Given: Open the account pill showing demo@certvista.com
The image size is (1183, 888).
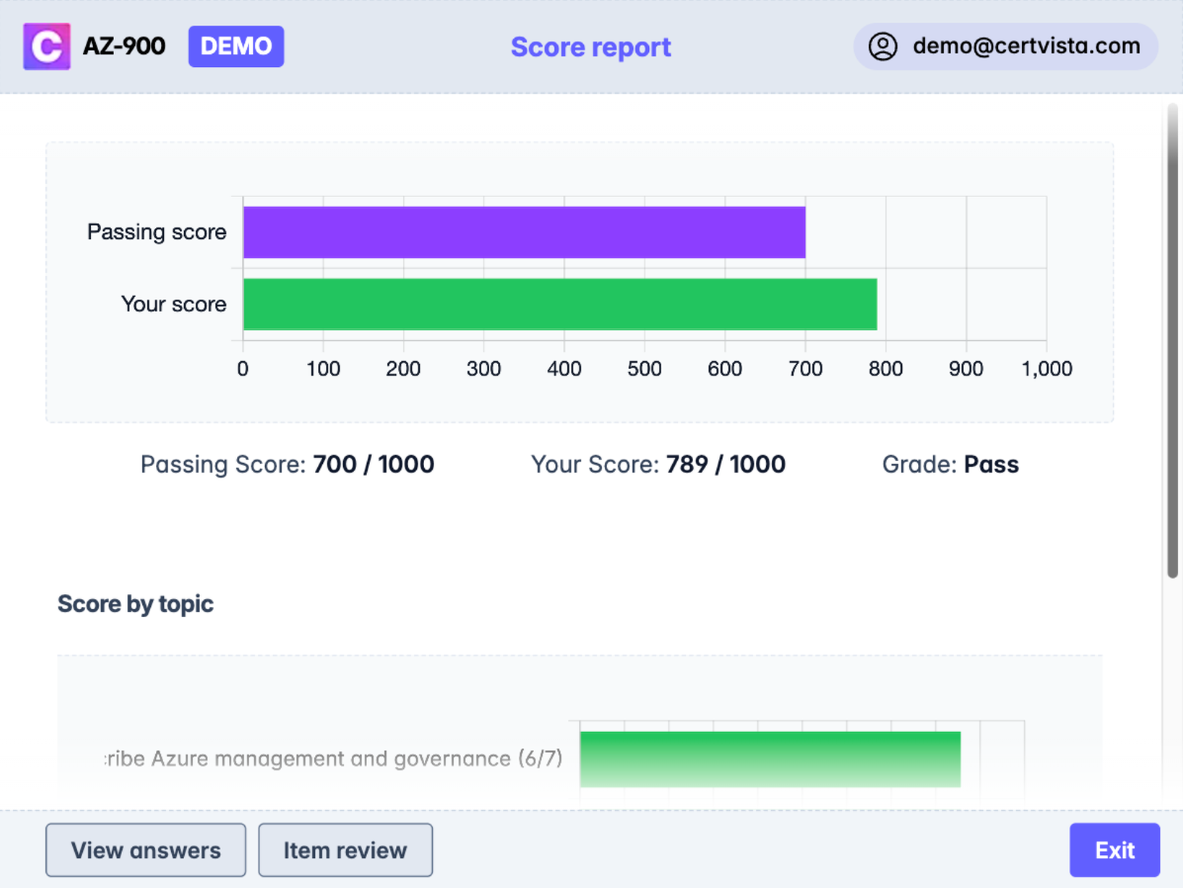Looking at the screenshot, I should [x=1005, y=45].
